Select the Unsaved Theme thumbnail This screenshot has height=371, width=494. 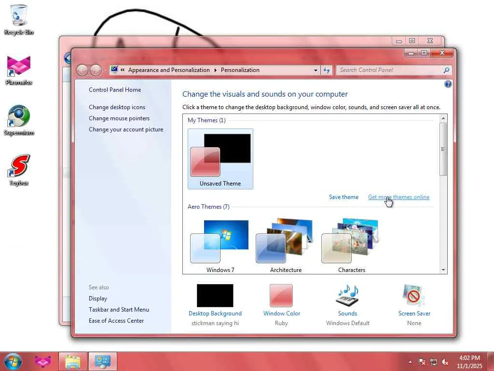pyautogui.click(x=220, y=158)
